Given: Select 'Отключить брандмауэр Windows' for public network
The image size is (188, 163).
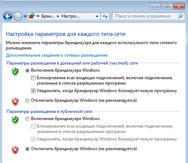Looking at the screenshot, I should point(27,149).
